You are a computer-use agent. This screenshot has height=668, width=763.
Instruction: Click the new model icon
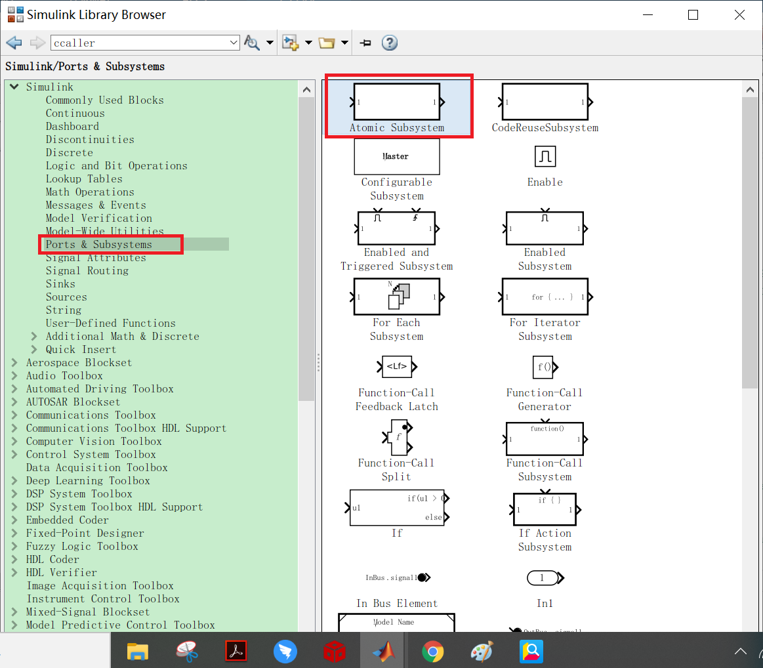(291, 43)
